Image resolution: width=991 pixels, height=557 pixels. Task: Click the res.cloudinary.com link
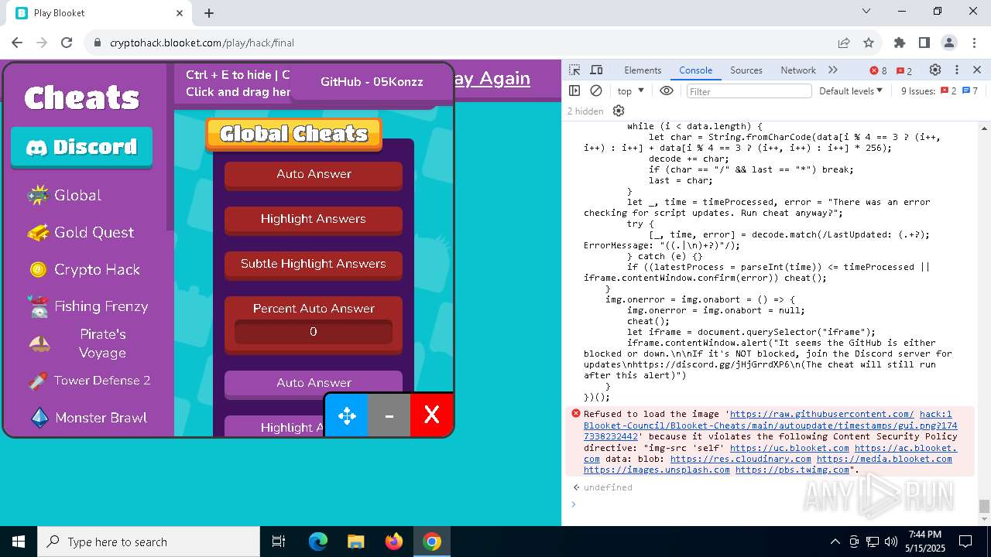(741, 459)
